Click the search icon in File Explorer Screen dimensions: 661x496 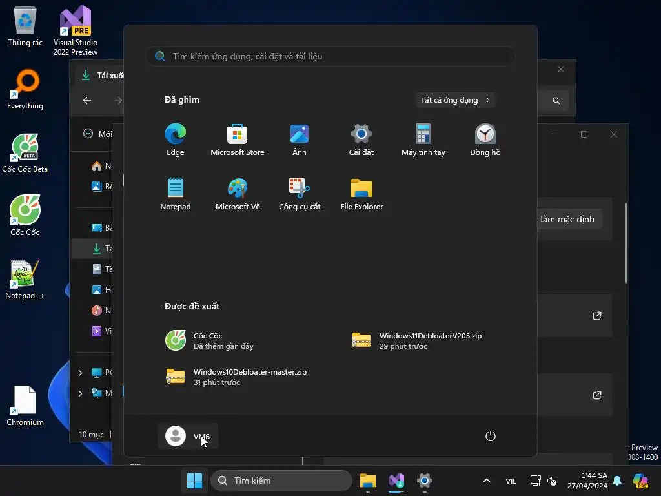556,100
